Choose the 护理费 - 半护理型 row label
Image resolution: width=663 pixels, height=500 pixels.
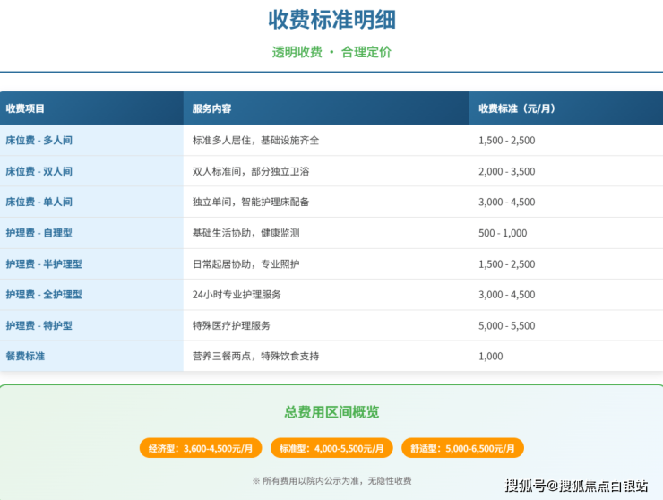[x=44, y=264]
